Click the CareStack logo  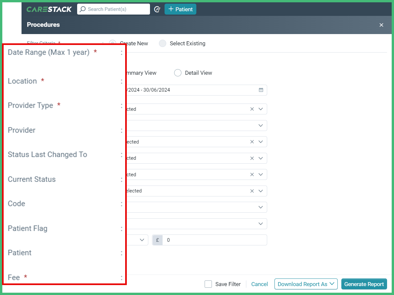[x=49, y=9]
